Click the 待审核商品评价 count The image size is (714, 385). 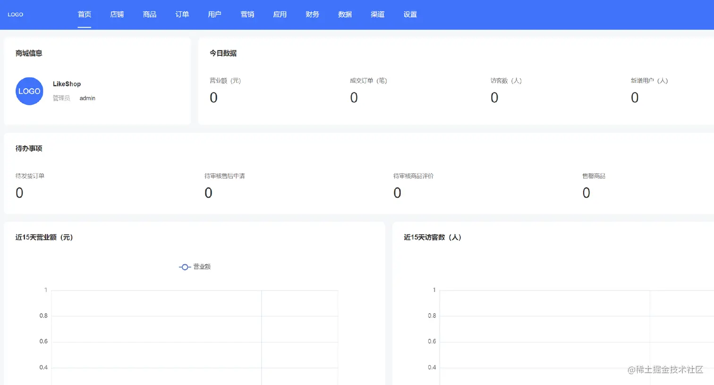point(397,192)
